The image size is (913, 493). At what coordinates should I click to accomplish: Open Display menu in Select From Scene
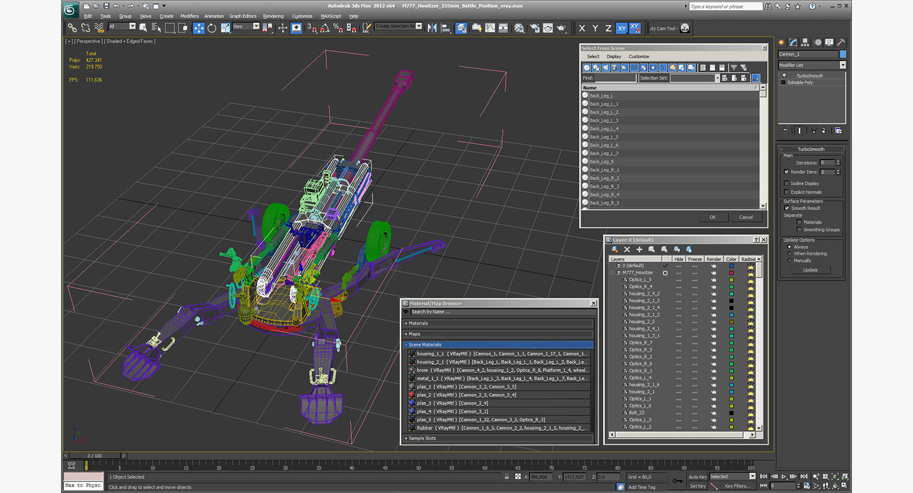tap(614, 57)
